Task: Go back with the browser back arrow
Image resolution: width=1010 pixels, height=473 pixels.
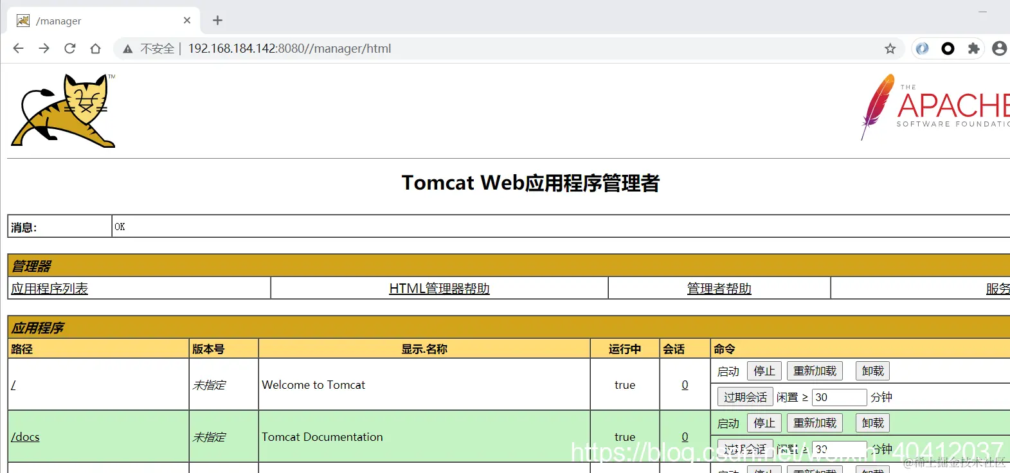Action: pos(18,48)
